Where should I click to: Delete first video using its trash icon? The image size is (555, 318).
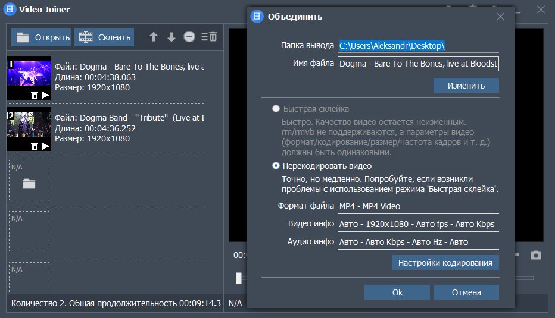pyautogui.click(x=35, y=95)
